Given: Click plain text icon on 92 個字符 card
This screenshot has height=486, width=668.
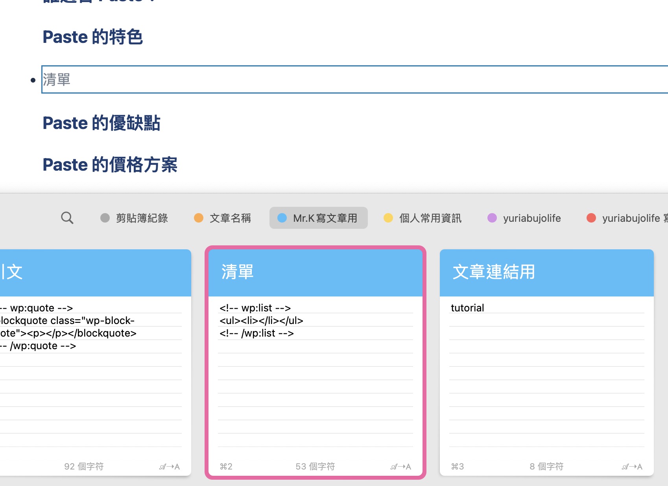Looking at the screenshot, I should pos(169,467).
